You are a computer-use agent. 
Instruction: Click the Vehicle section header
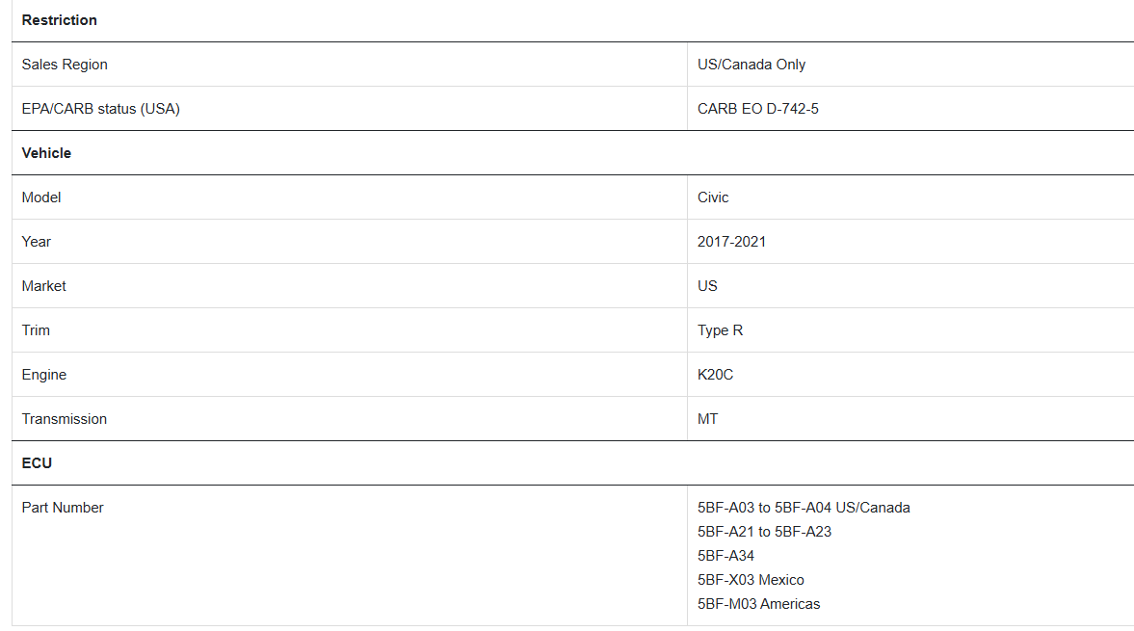pos(46,153)
